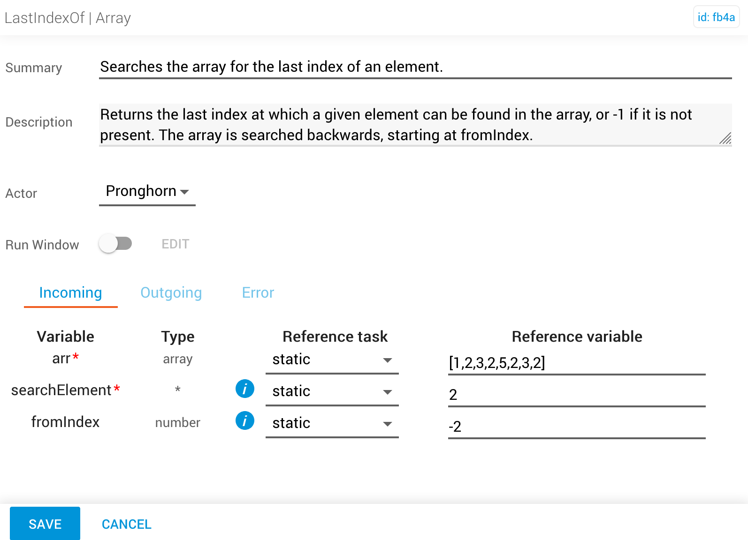
Task: Expand reference task dropdown for arr
Action: (x=332, y=360)
